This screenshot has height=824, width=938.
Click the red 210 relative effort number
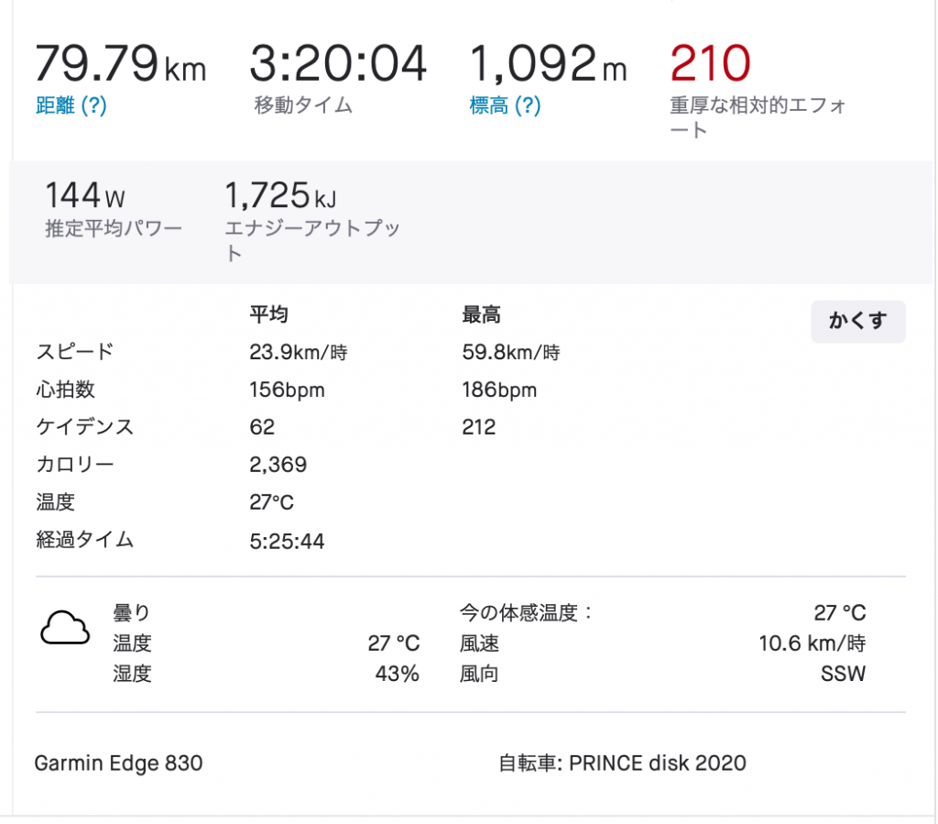[x=710, y=63]
